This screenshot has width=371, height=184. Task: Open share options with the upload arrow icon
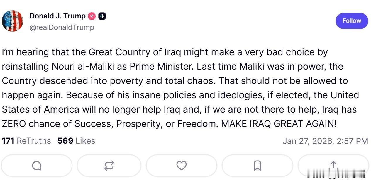(333, 165)
